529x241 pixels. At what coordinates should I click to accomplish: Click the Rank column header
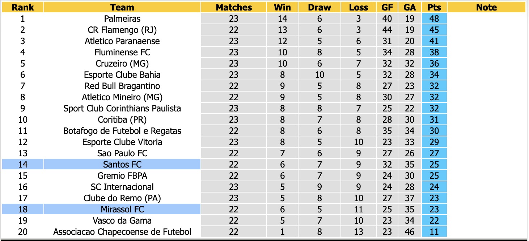(23, 7)
